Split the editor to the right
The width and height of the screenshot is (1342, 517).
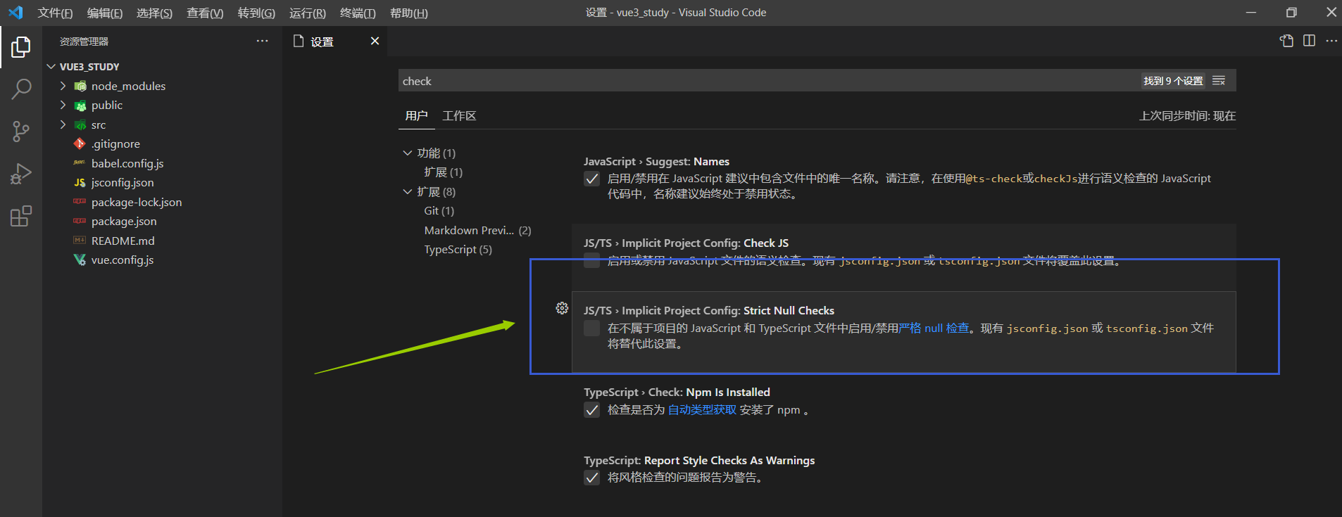(x=1309, y=41)
